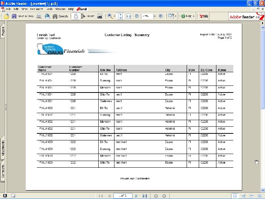Click the Print icon
Viewport: 265px width, 199px height.
[39, 16]
